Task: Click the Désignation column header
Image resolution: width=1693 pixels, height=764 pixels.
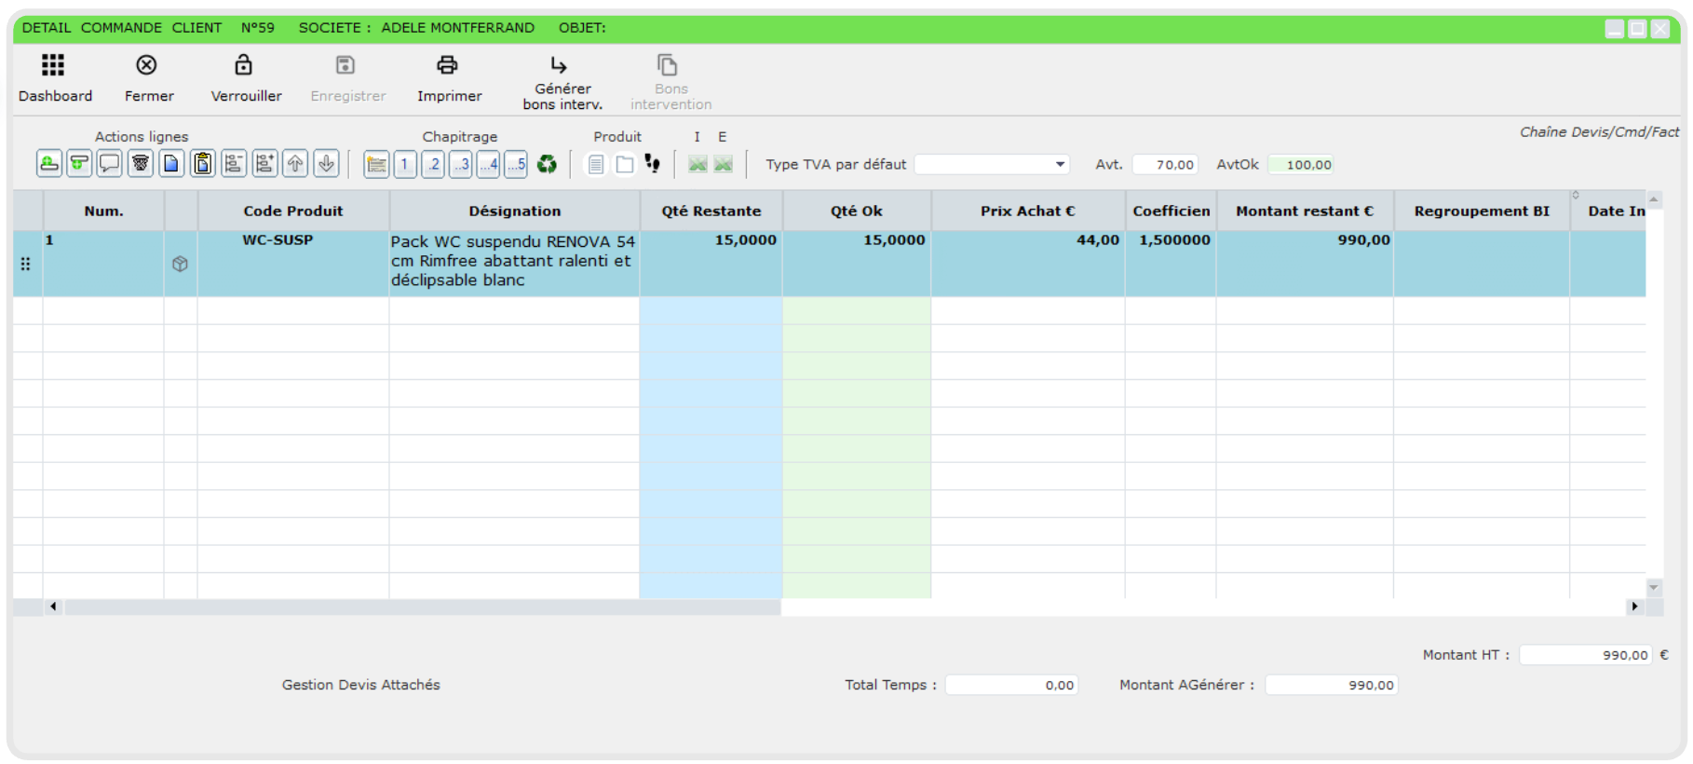Action: pos(515,211)
